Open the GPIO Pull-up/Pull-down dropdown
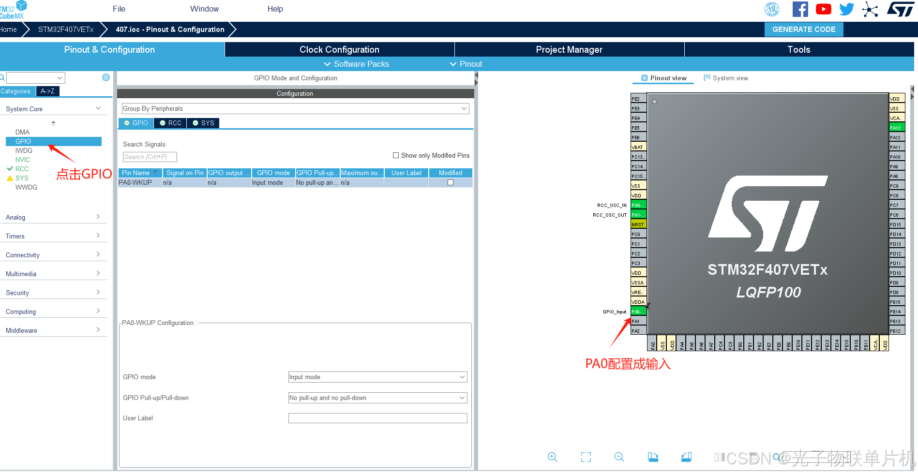This screenshot has height=474, width=918. click(377, 398)
